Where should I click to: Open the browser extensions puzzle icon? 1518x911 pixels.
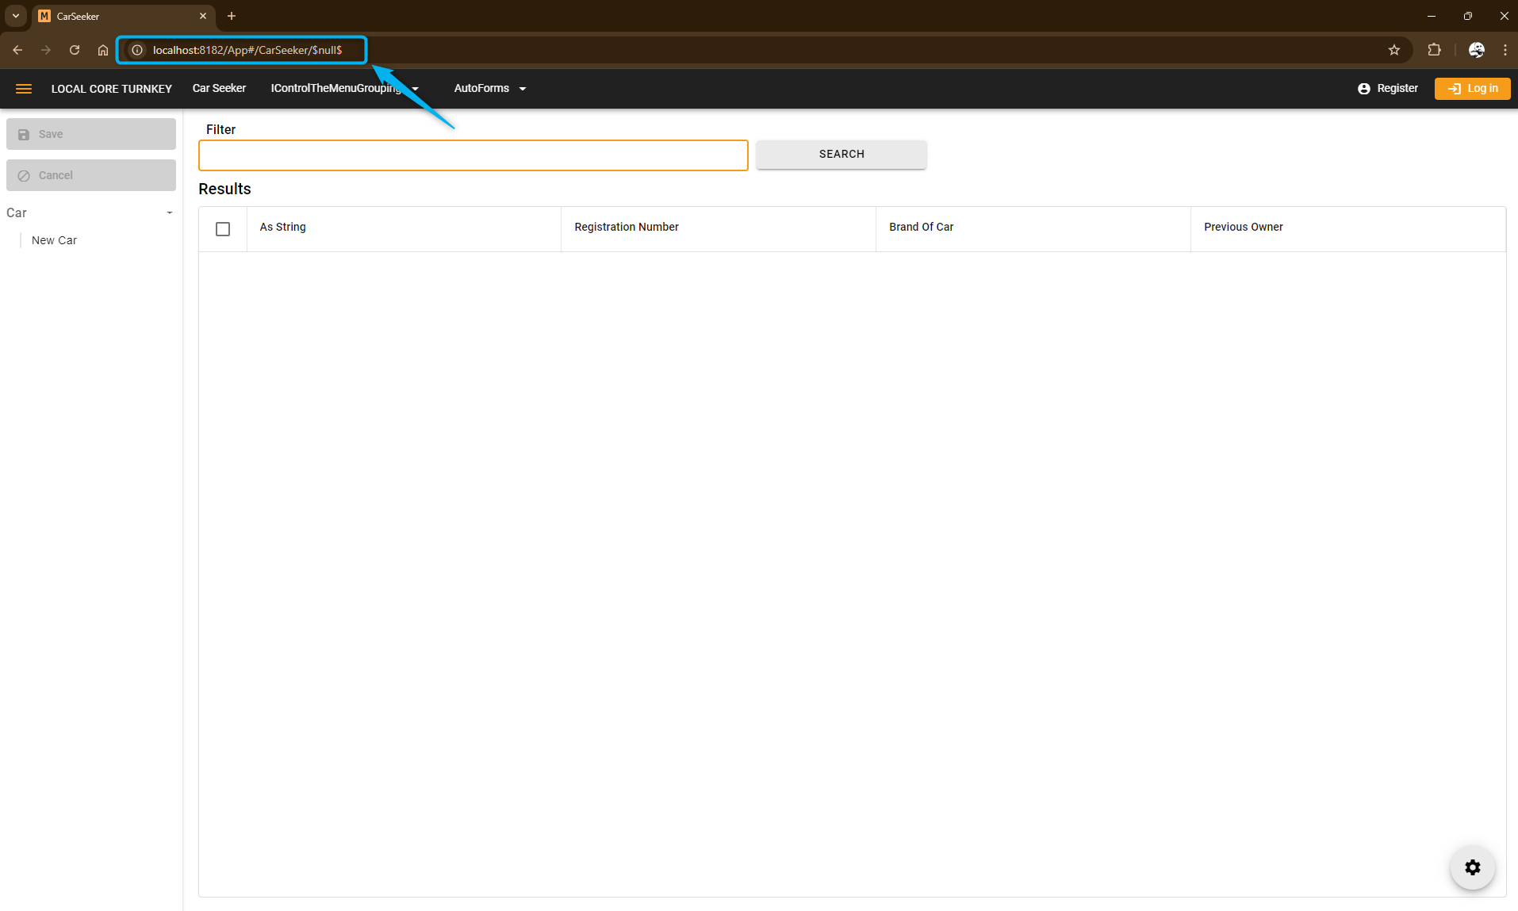pyautogui.click(x=1434, y=50)
